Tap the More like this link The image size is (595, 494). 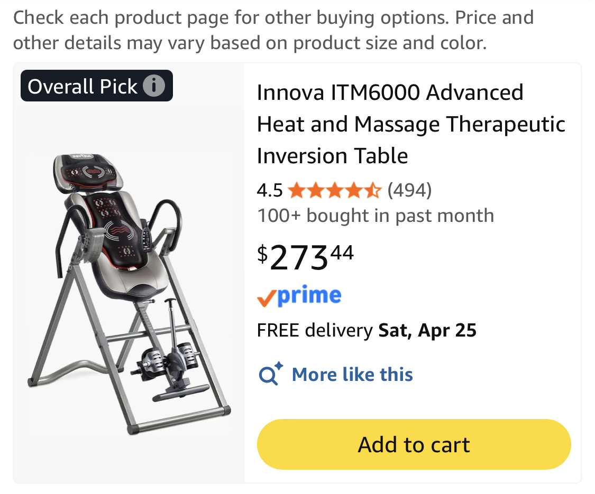point(352,375)
